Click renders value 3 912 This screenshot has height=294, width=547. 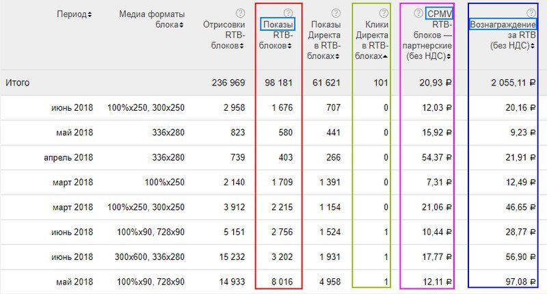click(235, 207)
